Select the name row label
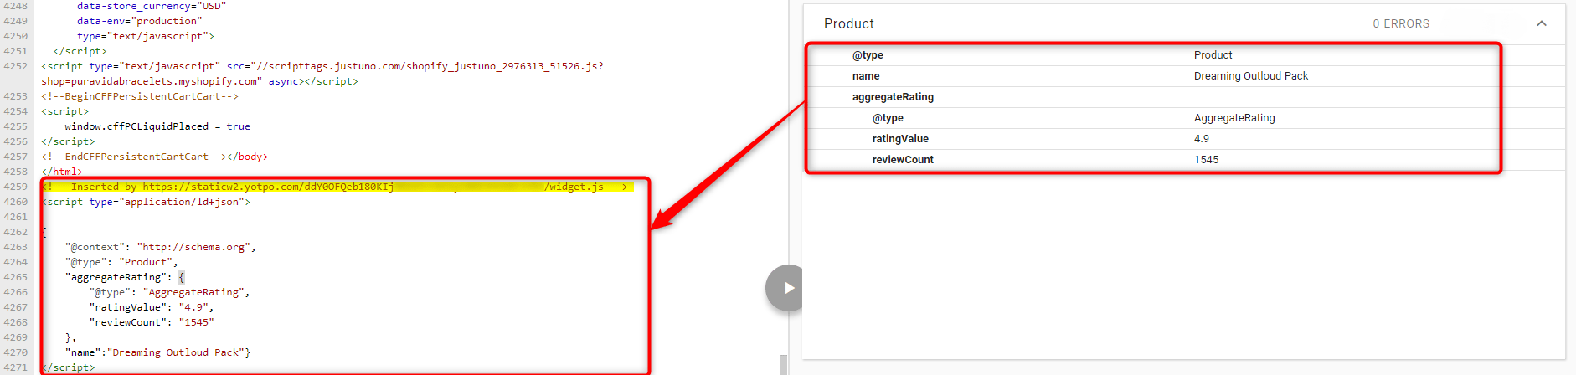 coord(866,76)
